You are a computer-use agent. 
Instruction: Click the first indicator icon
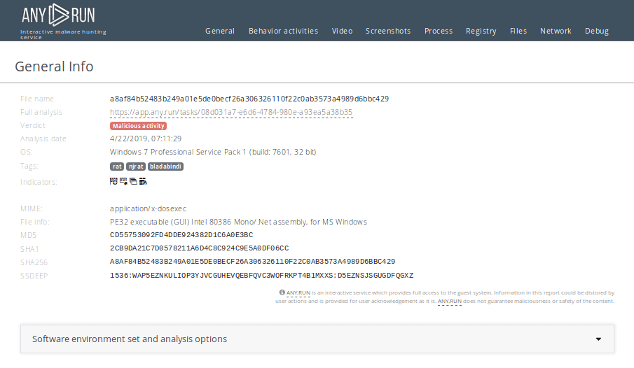tap(113, 181)
